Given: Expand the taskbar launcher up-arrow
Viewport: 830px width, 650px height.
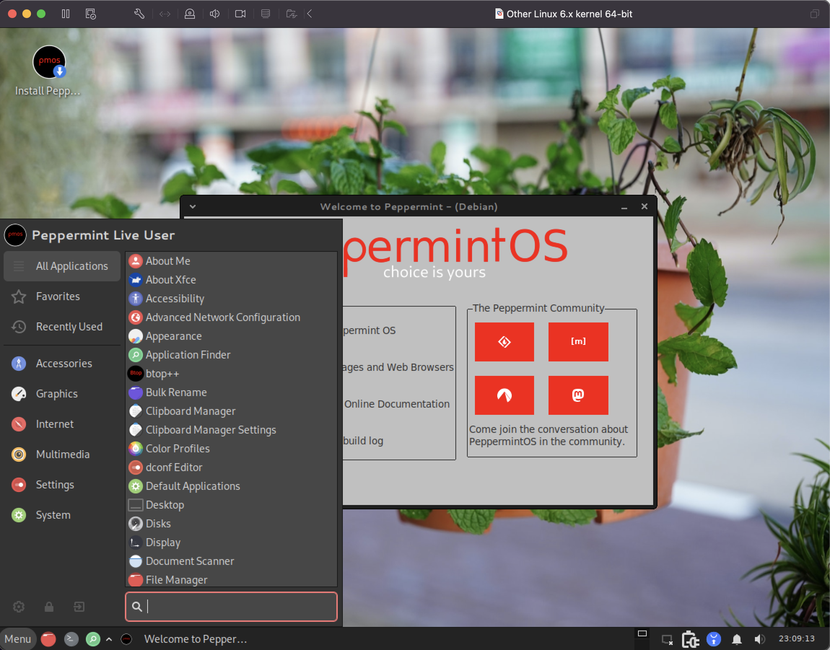Looking at the screenshot, I should pos(109,639).
